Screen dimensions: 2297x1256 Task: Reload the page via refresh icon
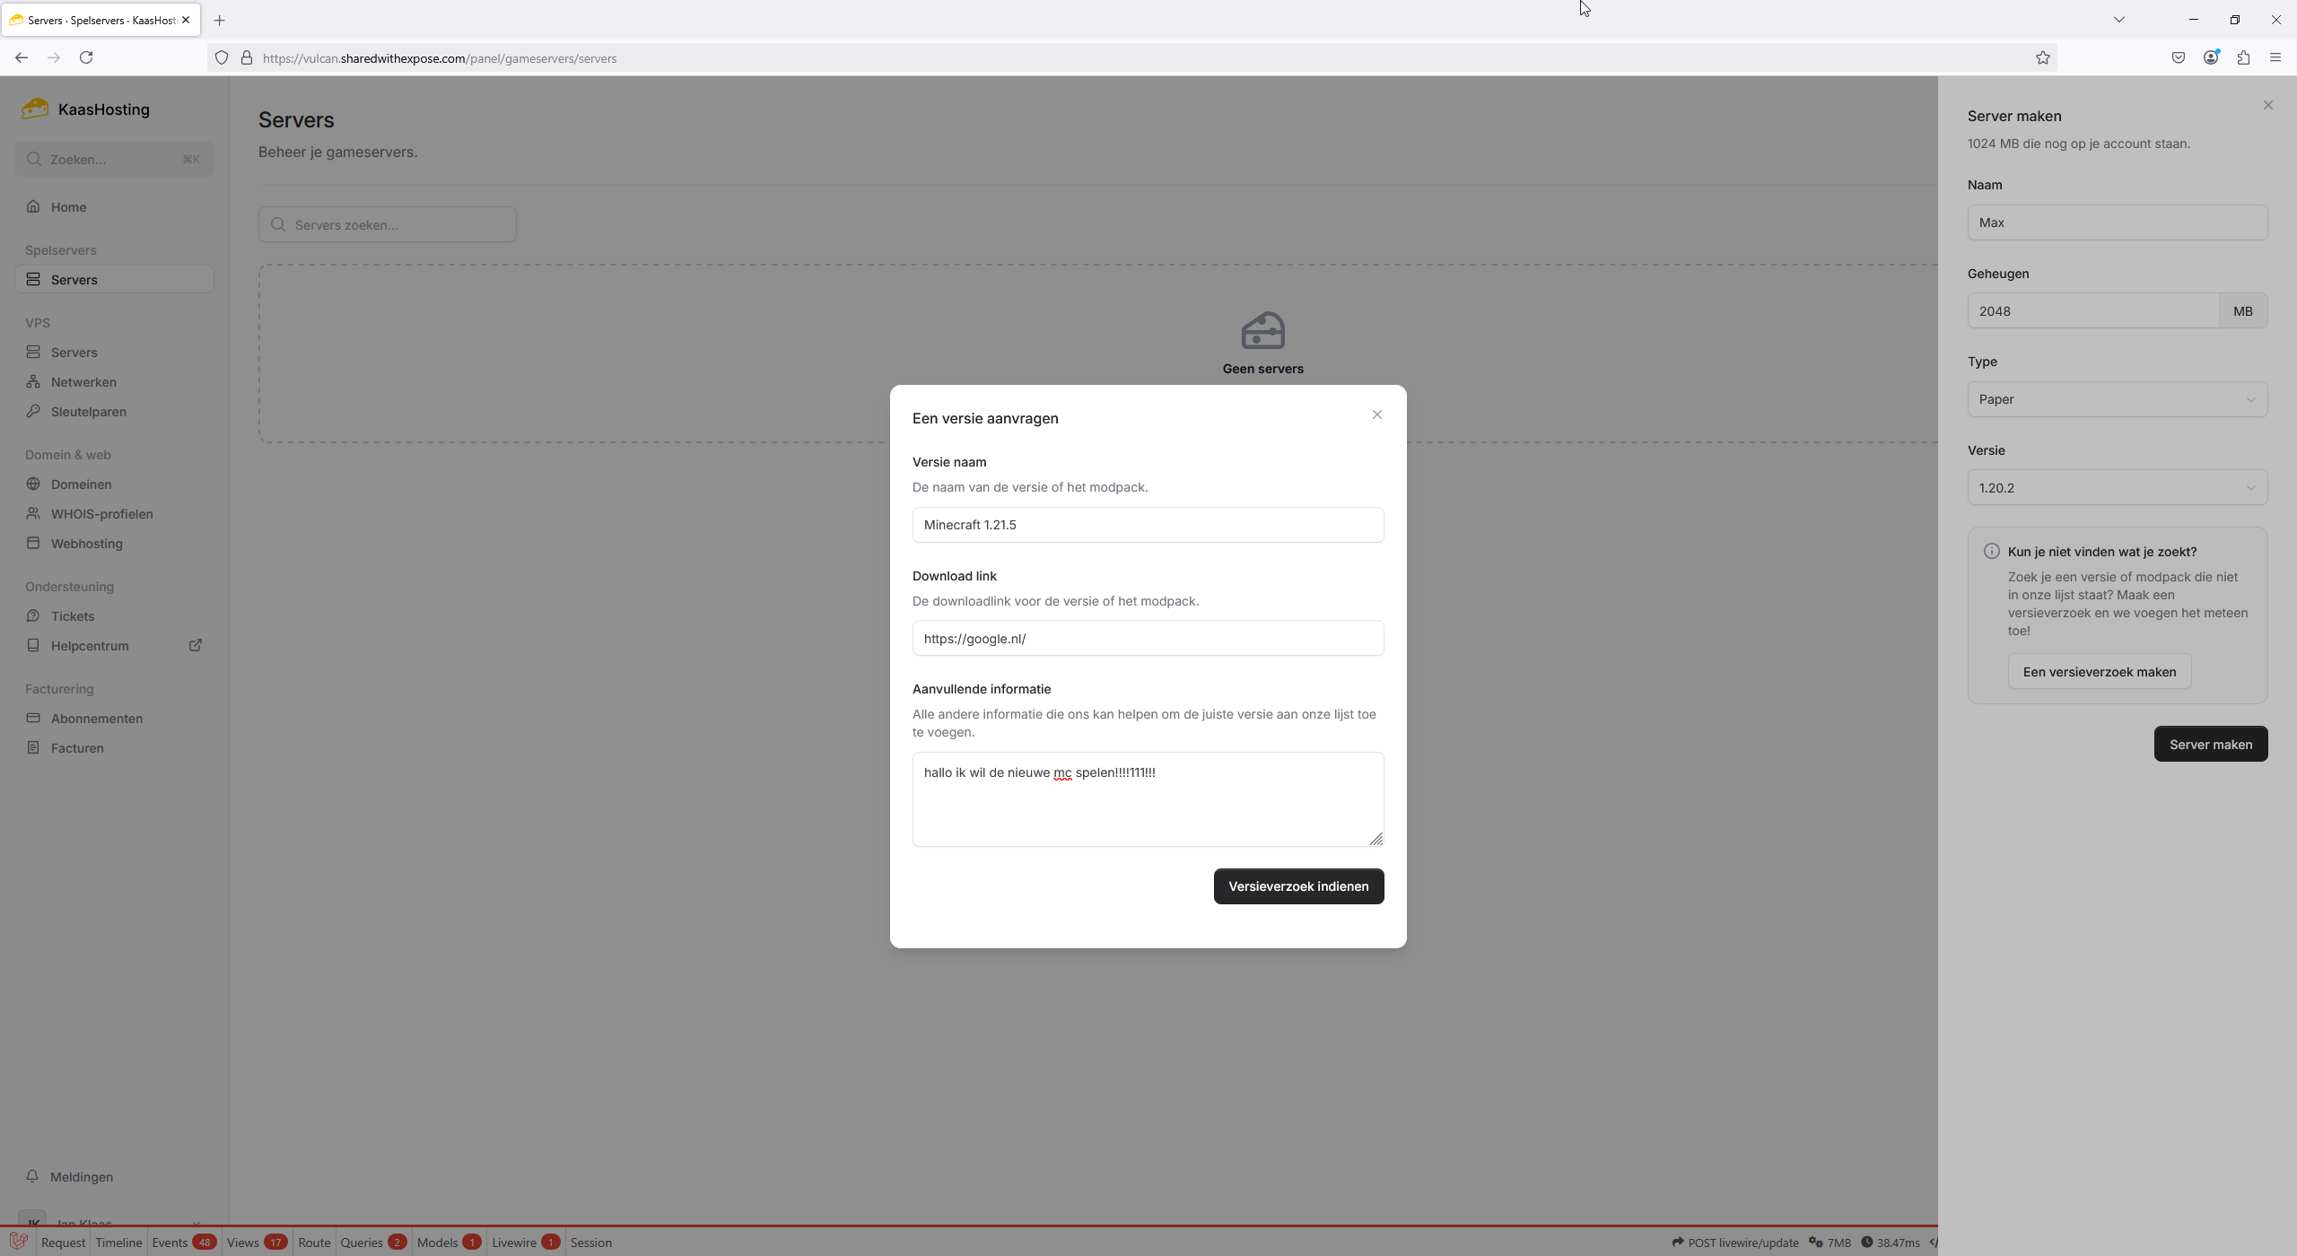coord(86,58)
